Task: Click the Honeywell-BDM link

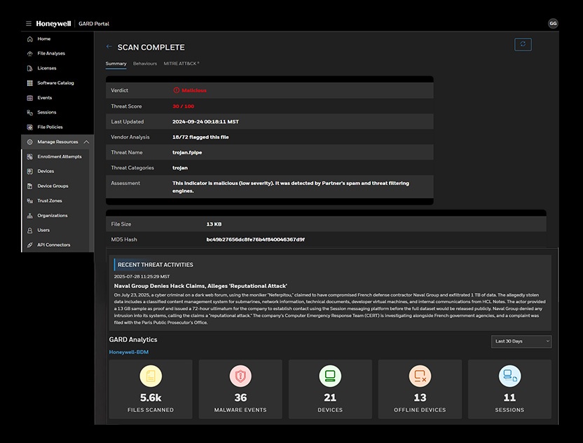Action: click(x=129, y=352)
